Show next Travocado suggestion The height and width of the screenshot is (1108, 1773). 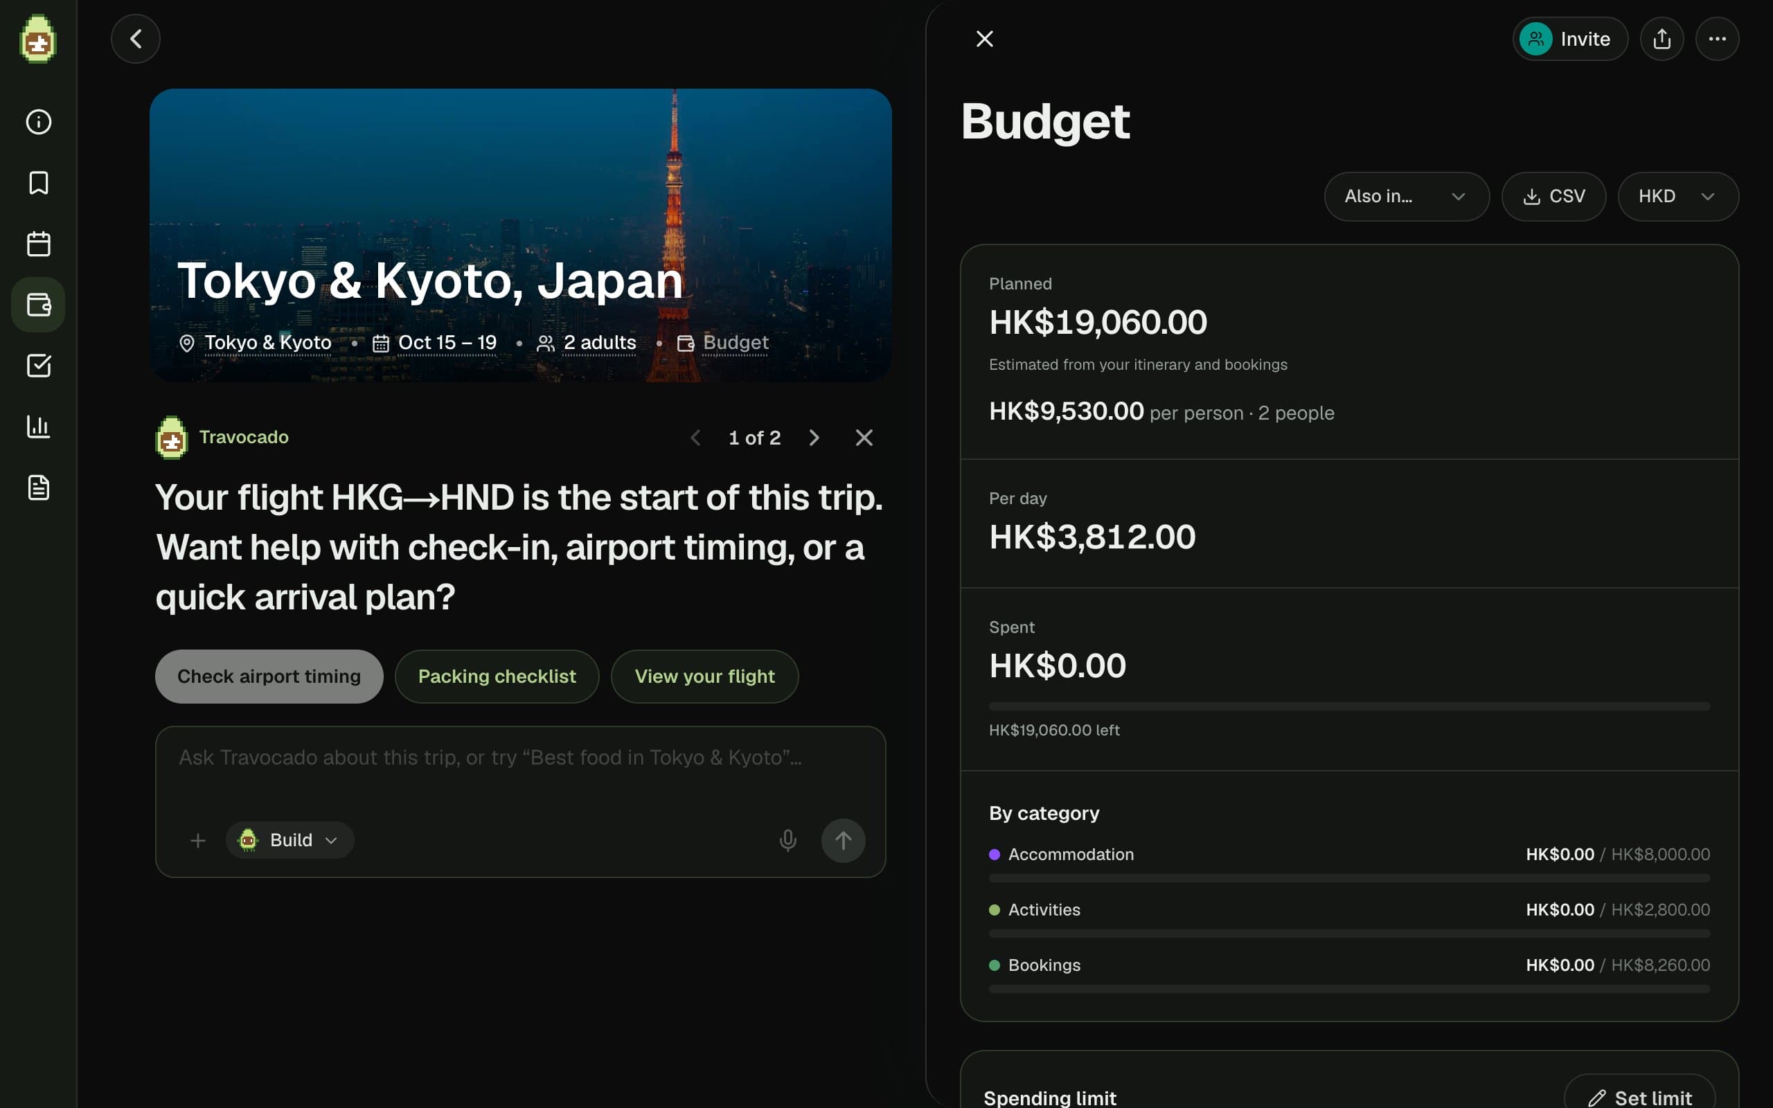coord(814,438)
